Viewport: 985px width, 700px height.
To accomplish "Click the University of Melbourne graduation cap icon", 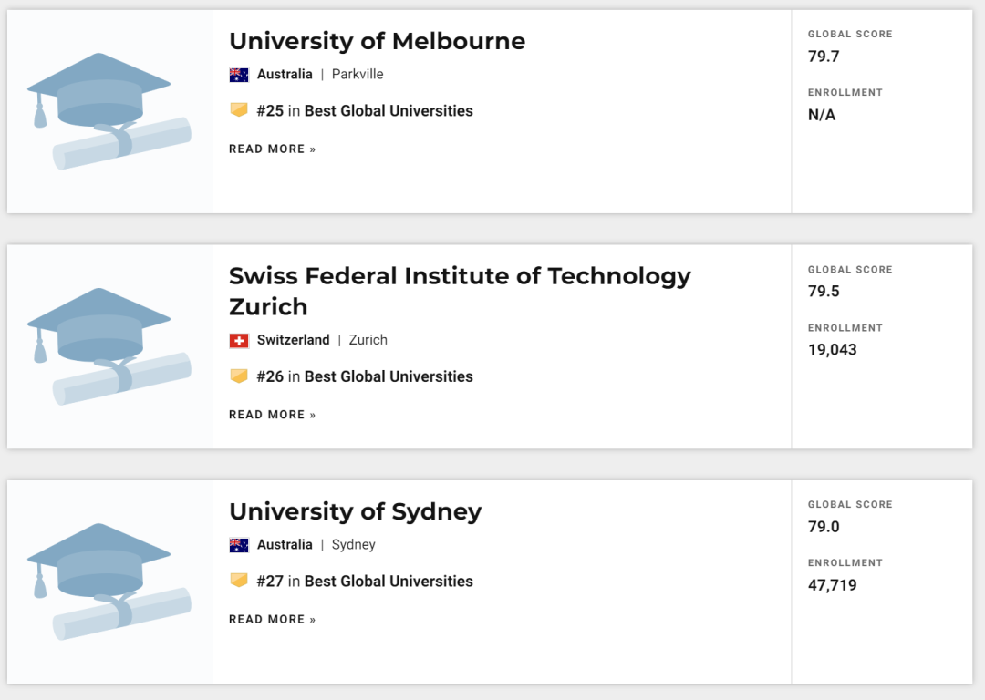I will pyautogui.click(x=109, y=111).
